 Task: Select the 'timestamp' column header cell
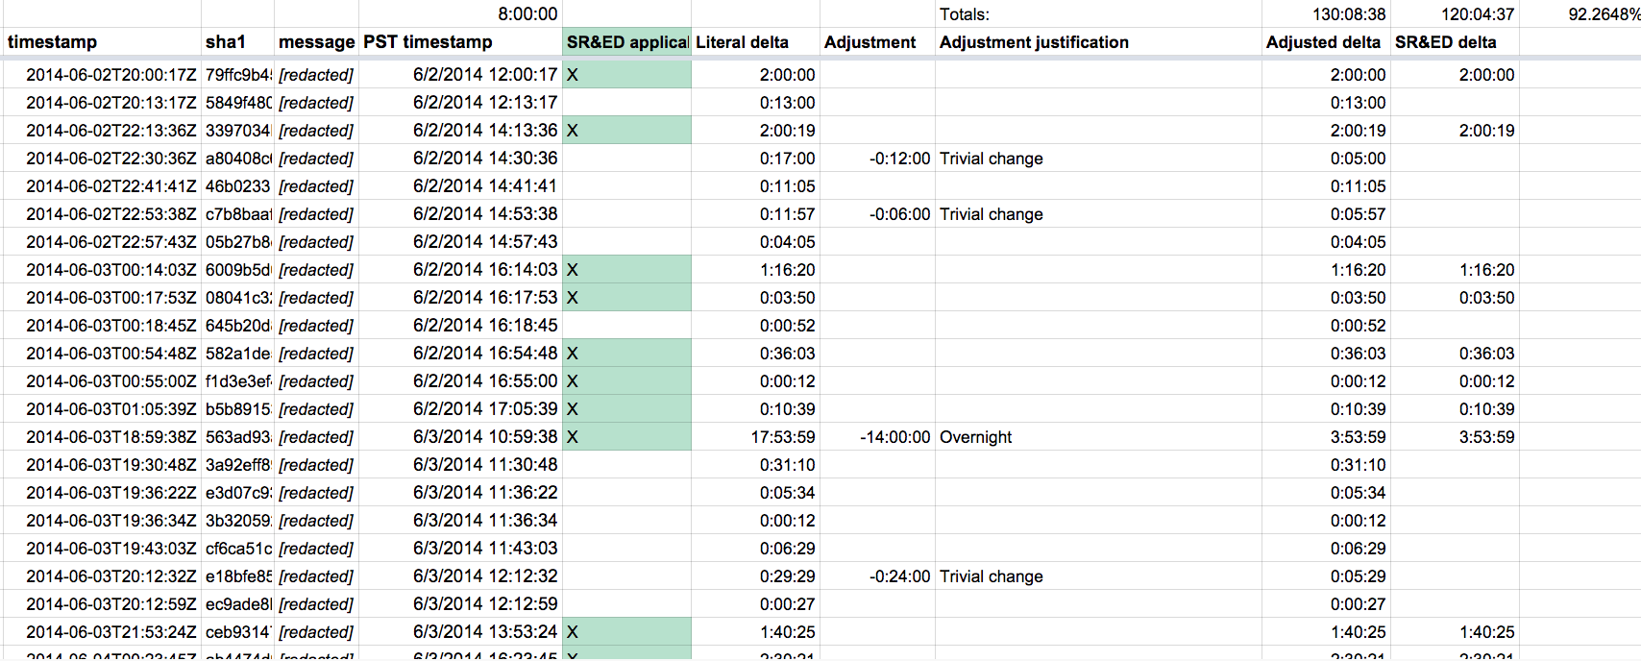pyautogui.click(x=101, y=42)
